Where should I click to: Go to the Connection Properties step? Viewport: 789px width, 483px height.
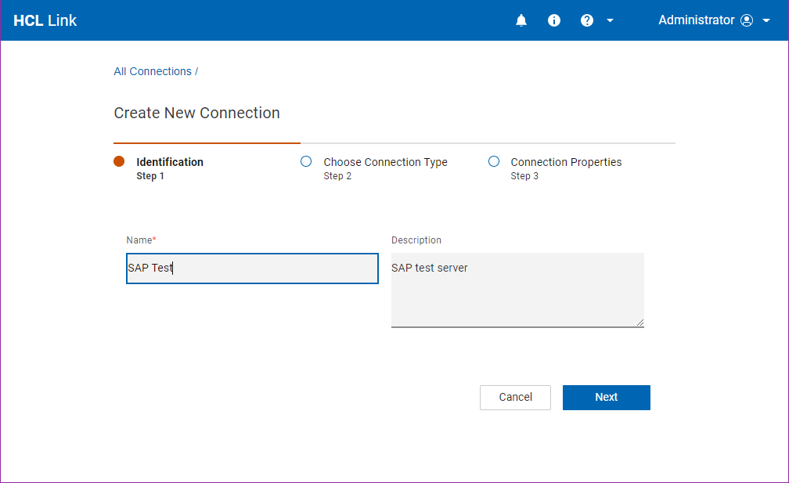565,162
